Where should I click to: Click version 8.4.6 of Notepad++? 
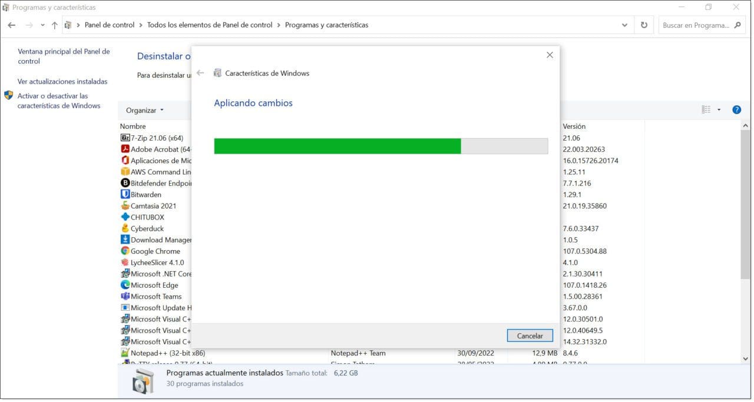570,353
